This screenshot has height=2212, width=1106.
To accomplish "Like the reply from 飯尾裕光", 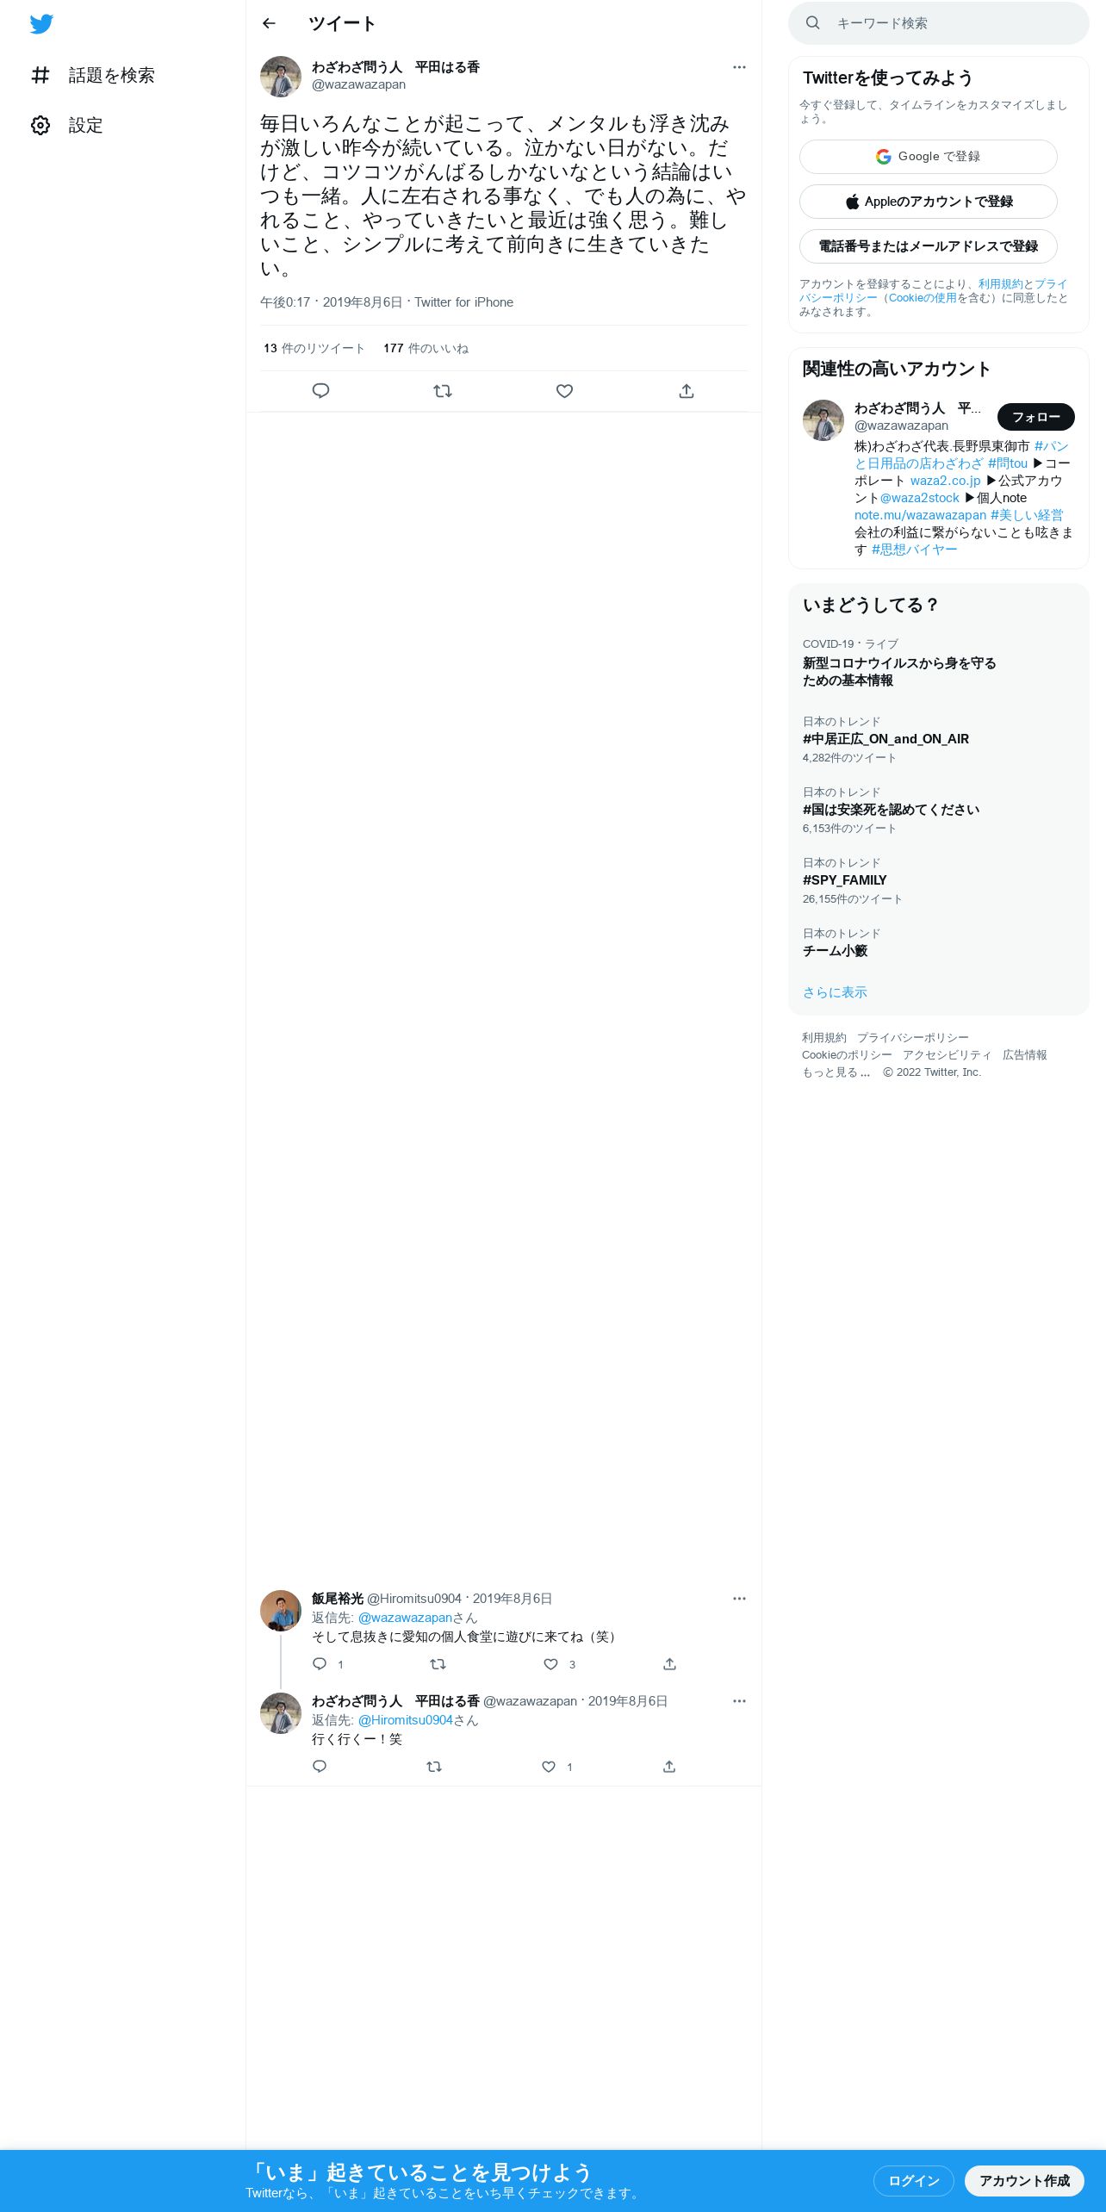I will [550, 1664].
